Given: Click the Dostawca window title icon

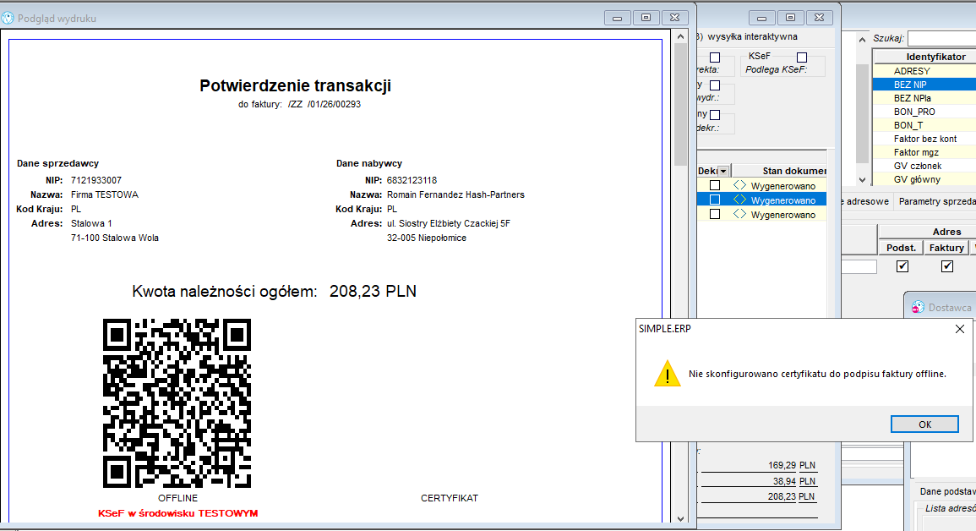Looking at the screenshot, I should 918,307.
